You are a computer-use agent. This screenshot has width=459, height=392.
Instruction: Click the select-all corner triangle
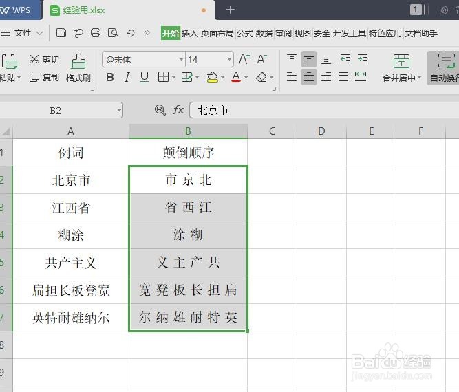point(6,131)
